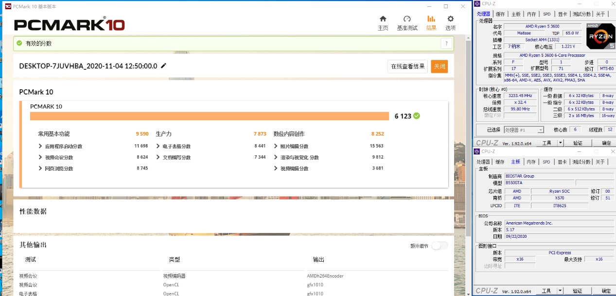
Task: Toggle the 额外细节 switch
Action: [x=440, y=246]
